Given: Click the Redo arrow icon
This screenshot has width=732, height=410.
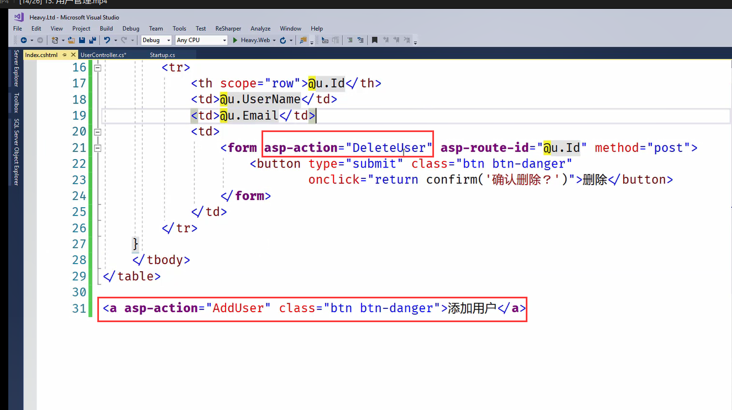Looking at the screenshot, I should (x=124, y=40).
